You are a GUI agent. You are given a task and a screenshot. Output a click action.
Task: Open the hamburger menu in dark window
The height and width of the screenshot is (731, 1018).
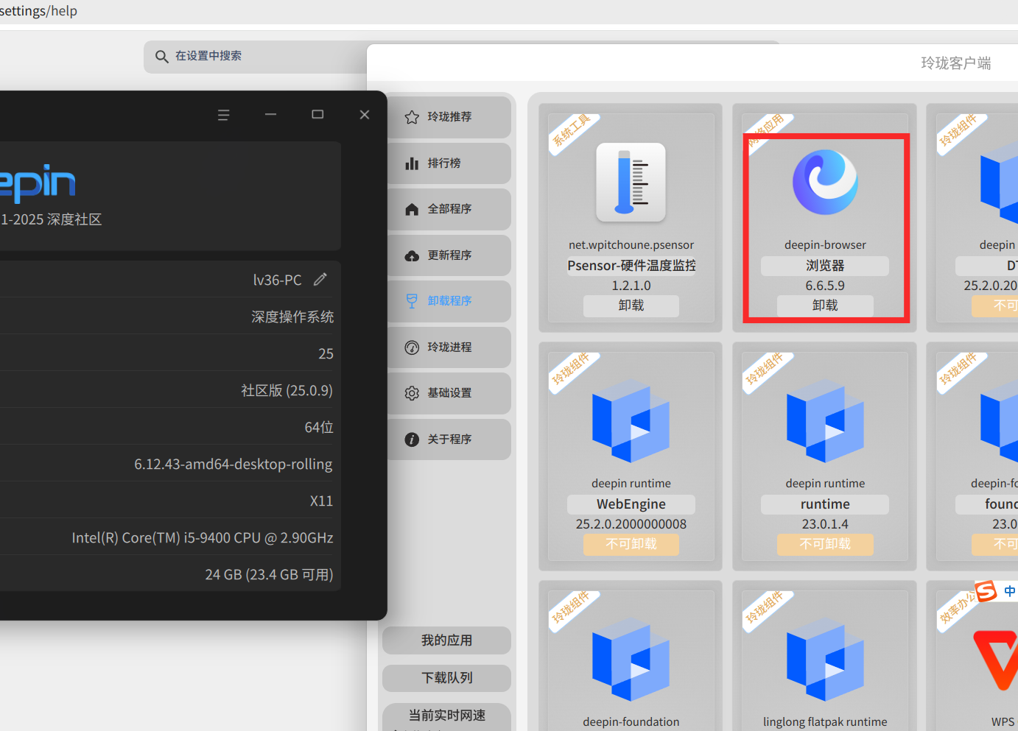click(x=224, y=115)
